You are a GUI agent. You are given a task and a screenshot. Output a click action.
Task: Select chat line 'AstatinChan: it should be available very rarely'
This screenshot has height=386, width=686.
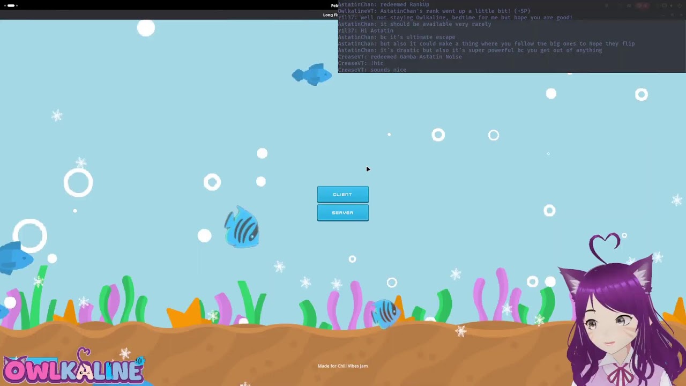point(414,24)
